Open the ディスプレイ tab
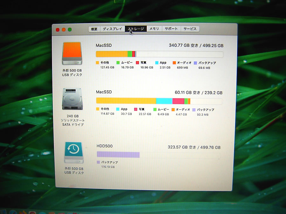The image size is (286, 214). coord(112,29)
